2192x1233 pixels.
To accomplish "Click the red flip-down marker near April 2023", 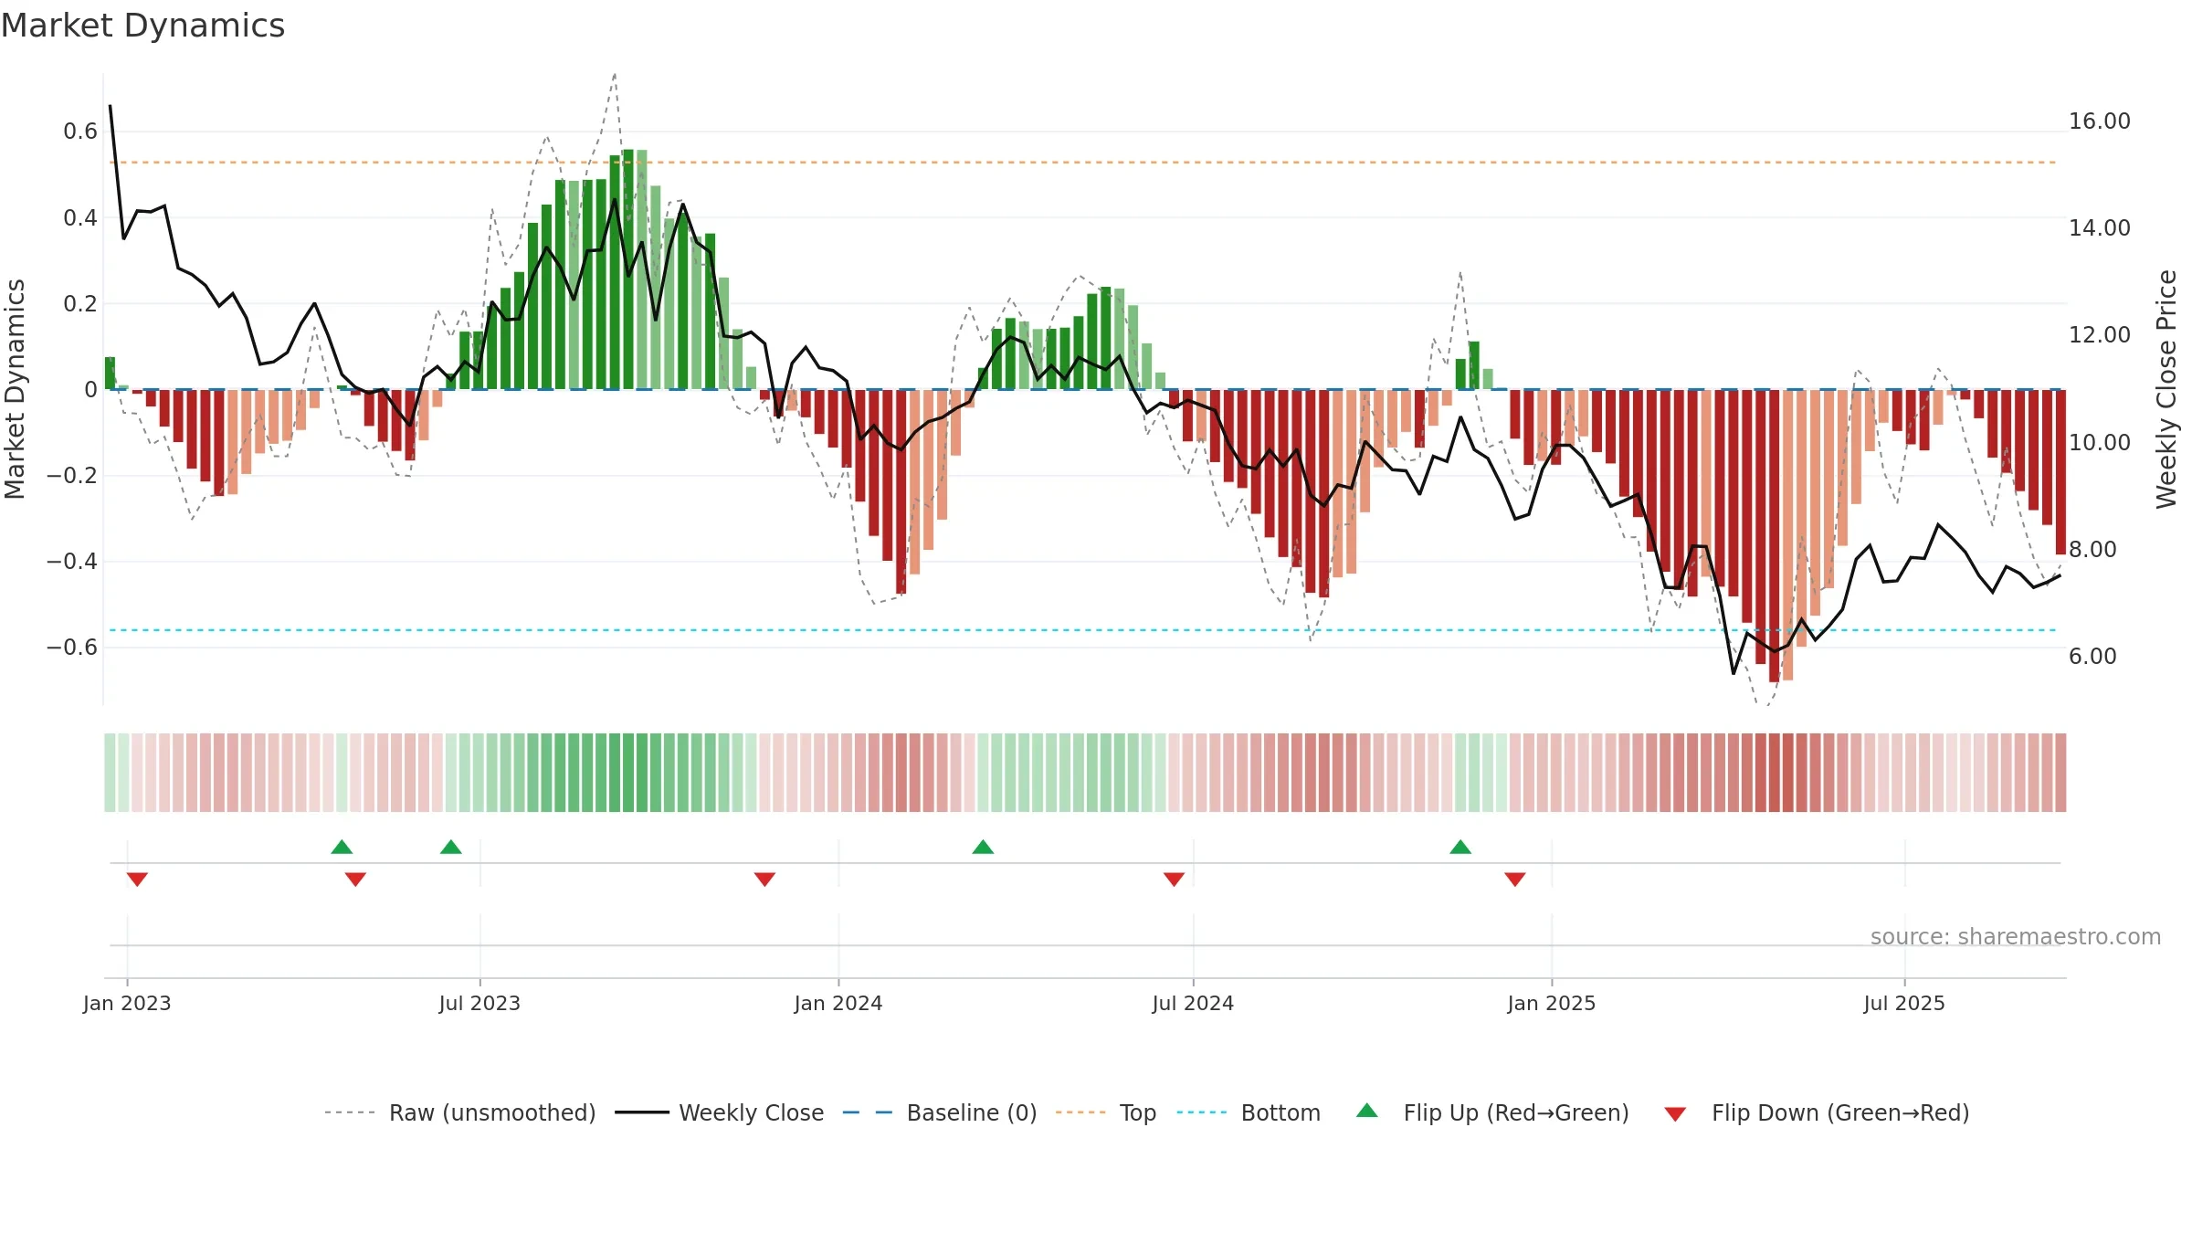I will [355, 880].
